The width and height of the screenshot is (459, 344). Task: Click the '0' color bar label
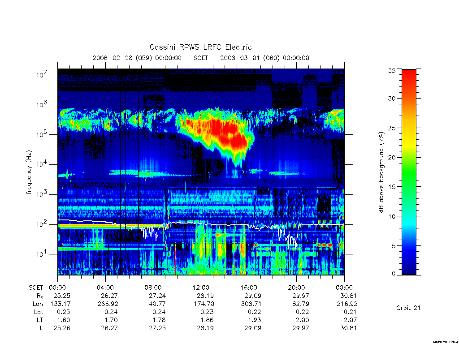[x=394, y=273]
